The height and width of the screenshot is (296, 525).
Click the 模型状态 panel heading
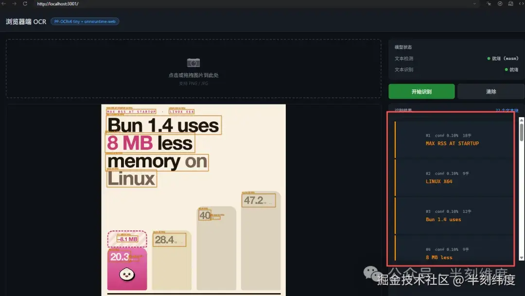[403, 47]
